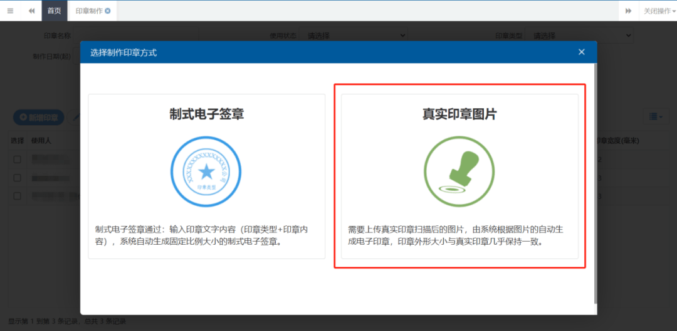The height and width of the screenshot is (331, 677).
Task: Check the third table row checkbox
Action: click(18, 196)
